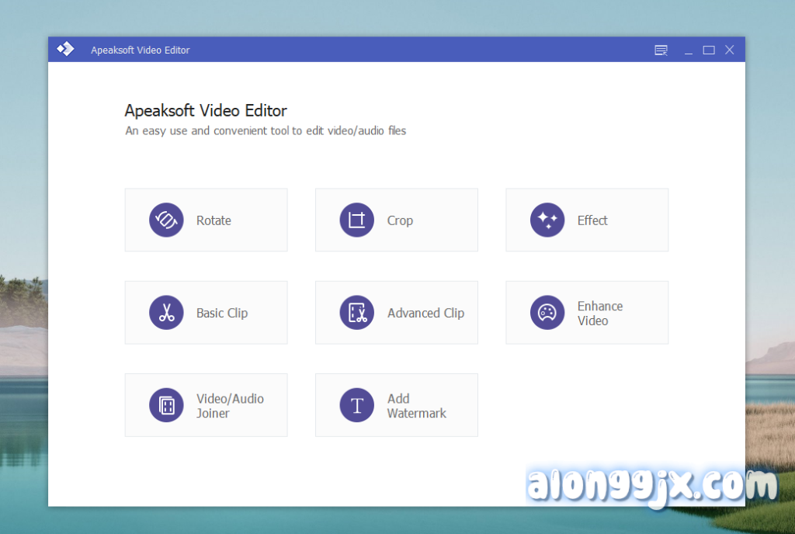
Task: Click the Apeaksoft logo in title bar
Action: coord(65,50)
